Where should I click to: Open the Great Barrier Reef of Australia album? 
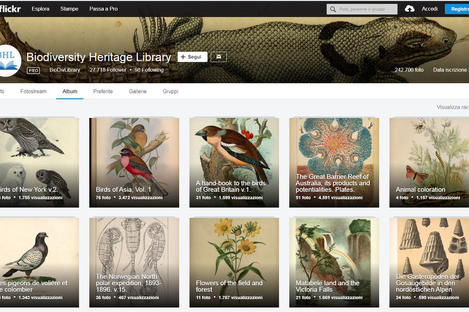(x=334, y=162)
